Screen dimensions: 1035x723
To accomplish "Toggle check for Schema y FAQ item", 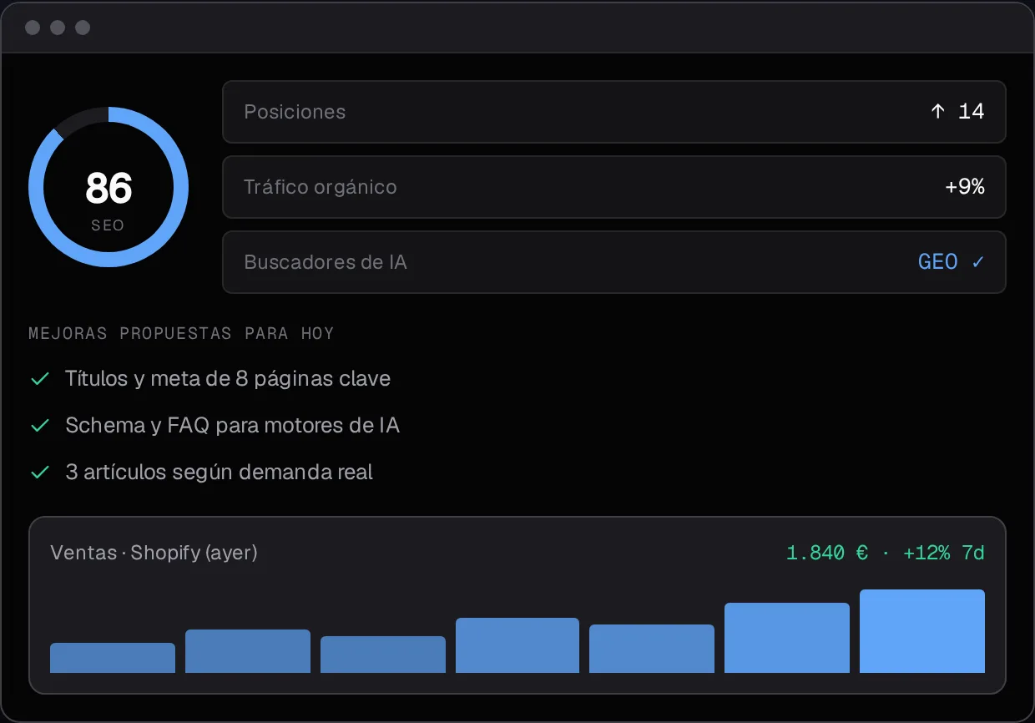I will pyautogui.click(x=39, y=426).
